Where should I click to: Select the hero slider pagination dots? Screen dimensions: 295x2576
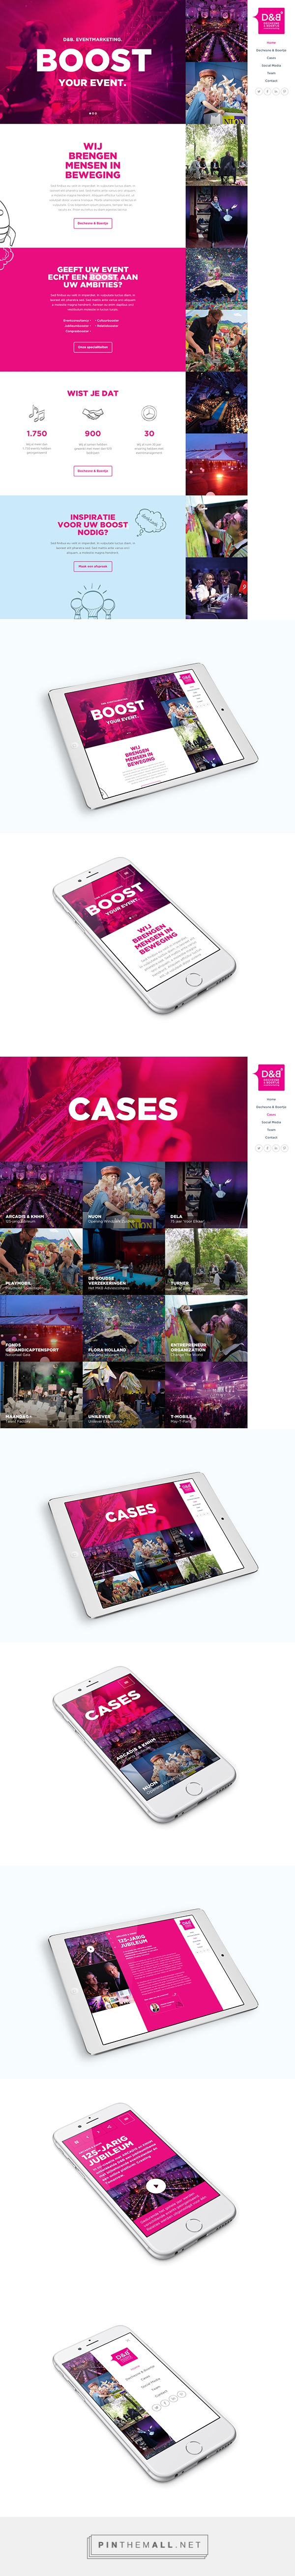tap(92, 114)
